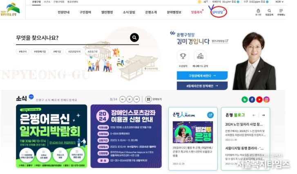297x174 pixels.
Task: Click the black search magnifier button
Action: coord(134,38)
